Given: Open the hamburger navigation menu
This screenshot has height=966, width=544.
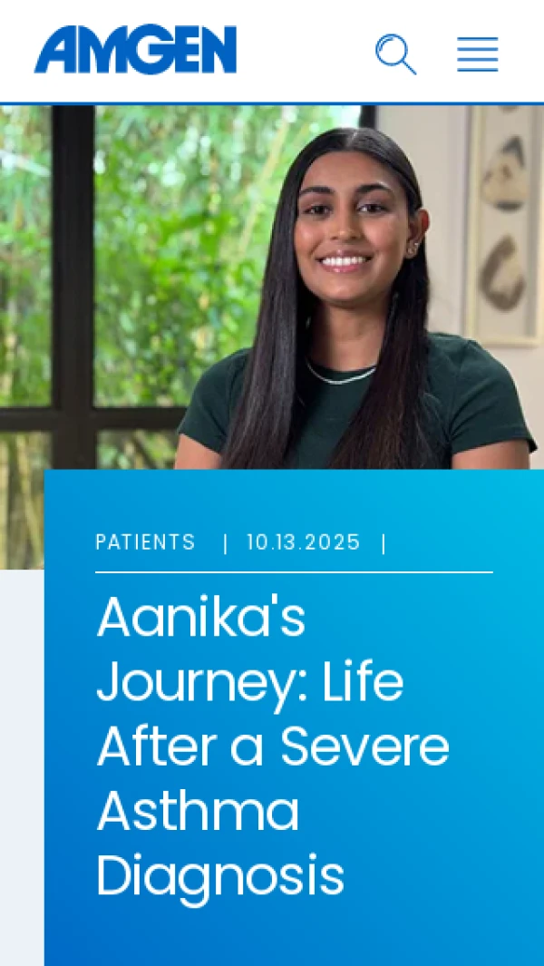Looking at the screenshot, I should tap(478, 54).
